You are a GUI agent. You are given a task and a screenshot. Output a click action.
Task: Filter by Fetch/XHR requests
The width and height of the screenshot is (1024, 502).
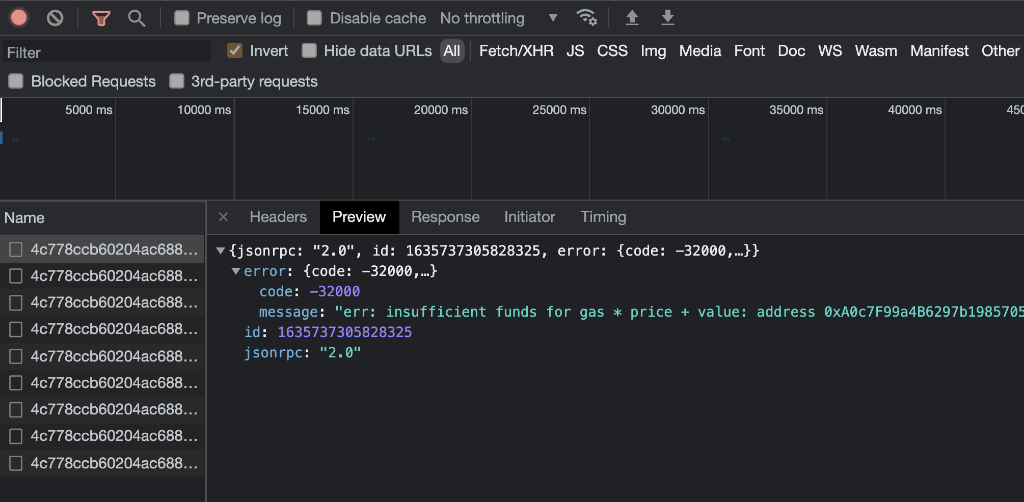tap(516, 51)
